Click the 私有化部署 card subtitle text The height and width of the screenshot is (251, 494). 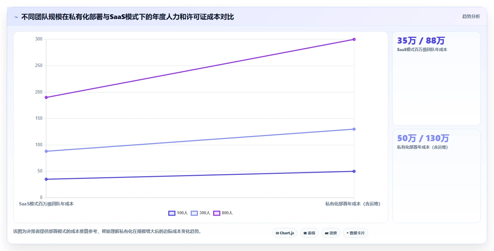click(423, 147)
